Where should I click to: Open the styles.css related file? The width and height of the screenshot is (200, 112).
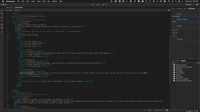click(18, 10)
